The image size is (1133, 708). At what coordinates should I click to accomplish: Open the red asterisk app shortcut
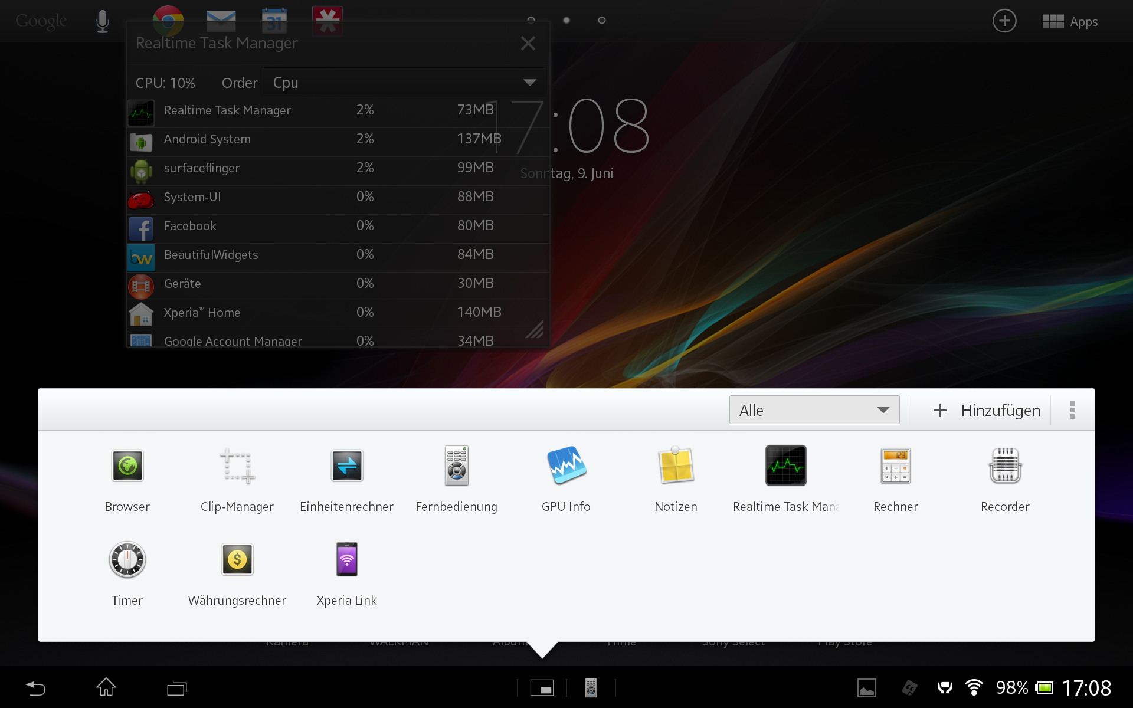328,21
